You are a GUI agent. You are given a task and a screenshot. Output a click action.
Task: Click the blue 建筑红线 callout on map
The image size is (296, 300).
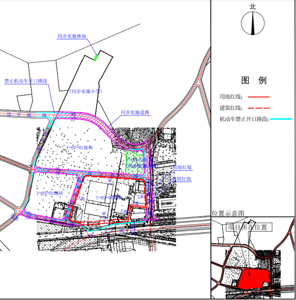182,179
